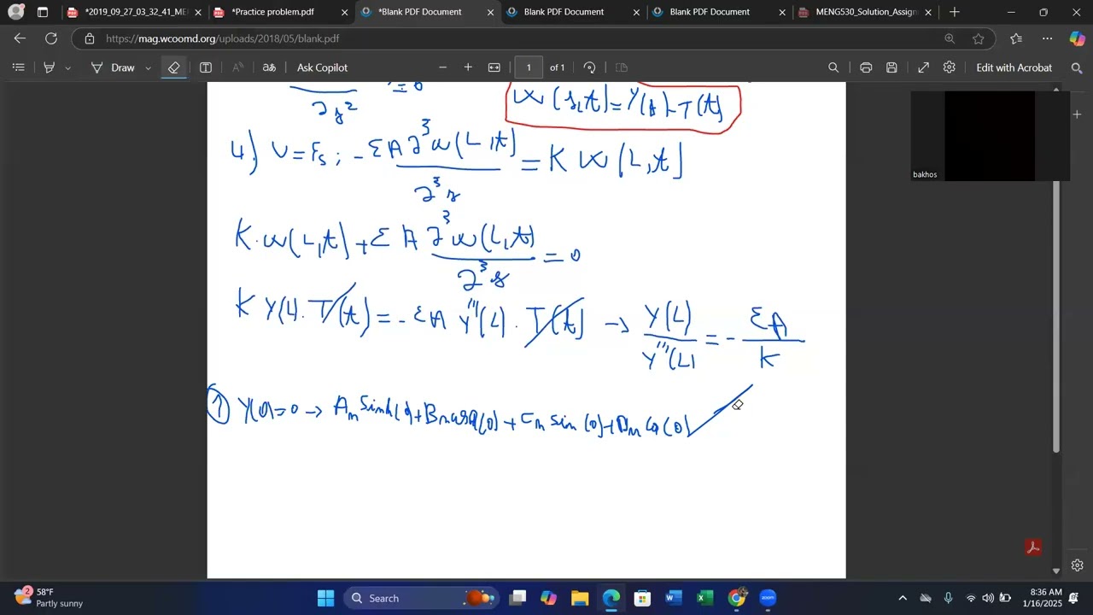Open Google Chrome from the taskbar

[736, 598]
